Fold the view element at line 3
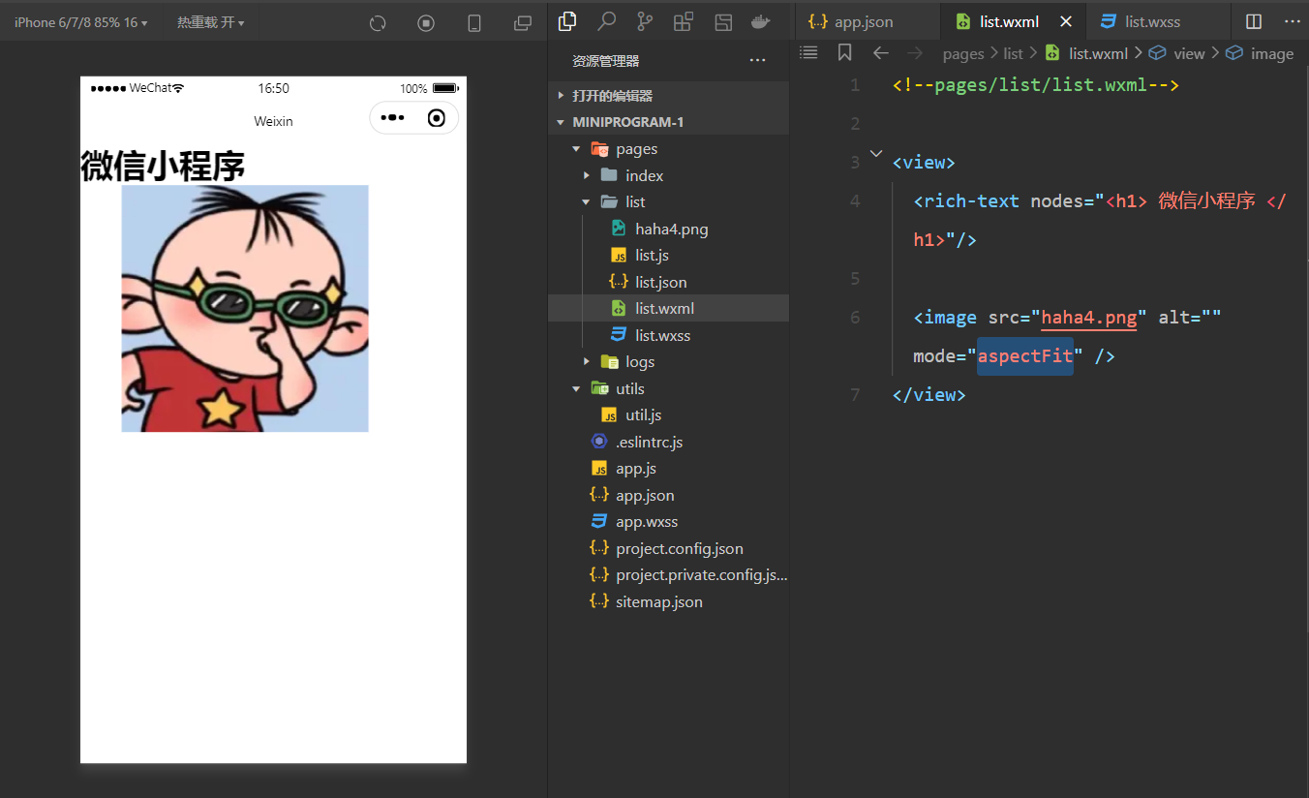This screenshot has height=798, width=1309. pyautogui.click(x=876, y=154)
